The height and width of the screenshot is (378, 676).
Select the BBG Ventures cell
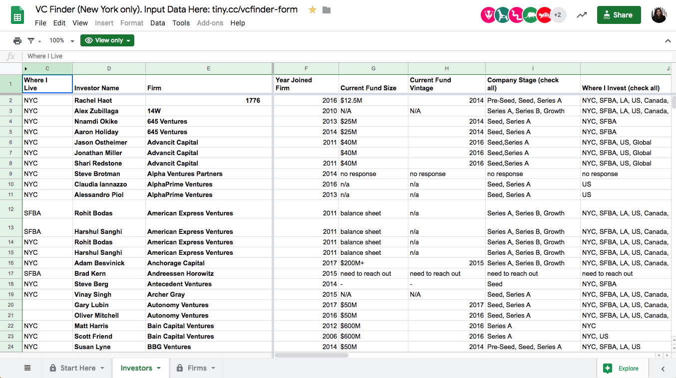[x=209, y=347]
